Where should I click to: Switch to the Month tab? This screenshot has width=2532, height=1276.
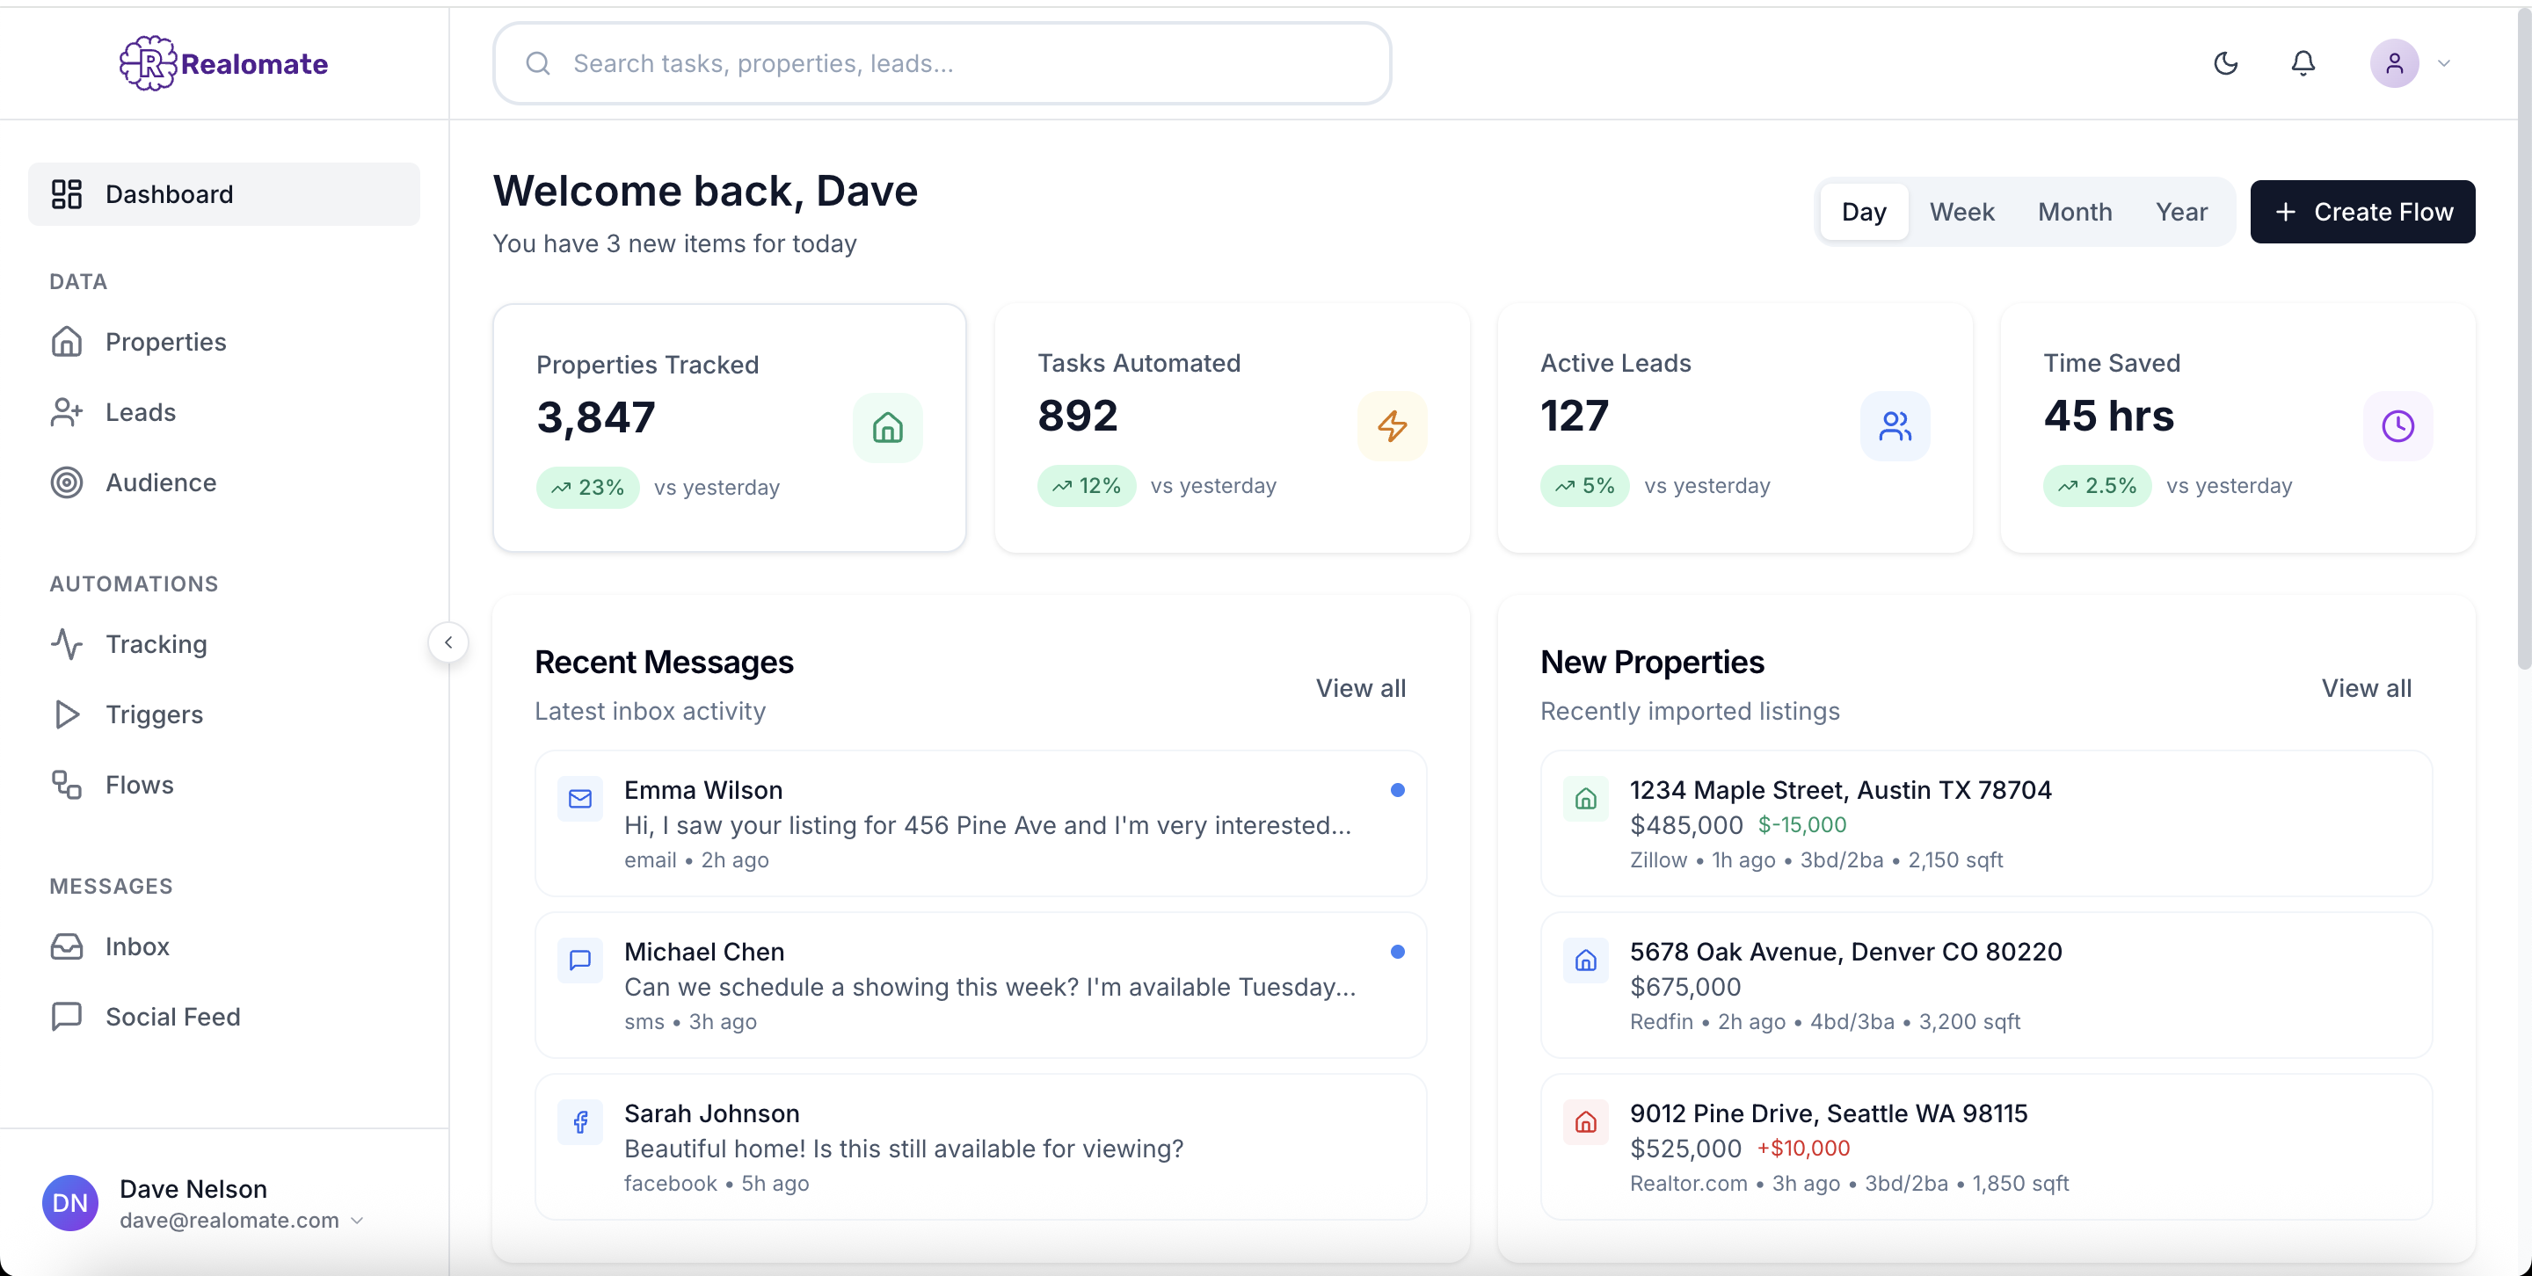[x=2074, y=211]
